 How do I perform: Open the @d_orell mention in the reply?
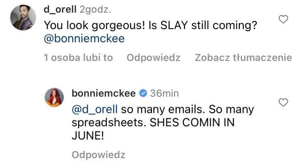click(95, 110)
